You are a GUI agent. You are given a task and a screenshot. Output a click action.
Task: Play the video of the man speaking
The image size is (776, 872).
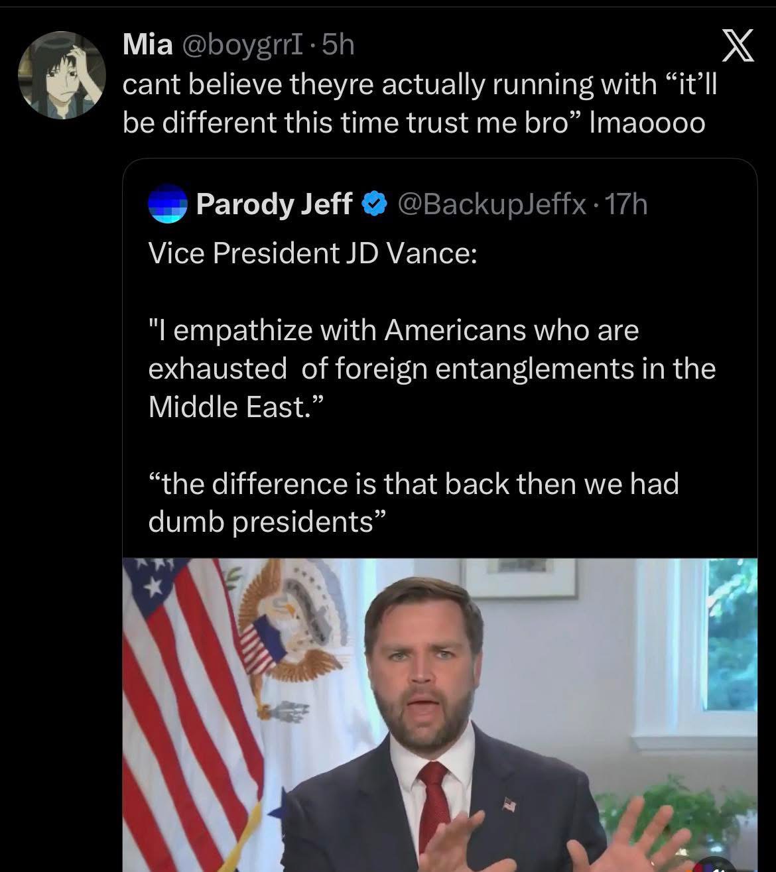pyautogui.click(x=439, y=715)
